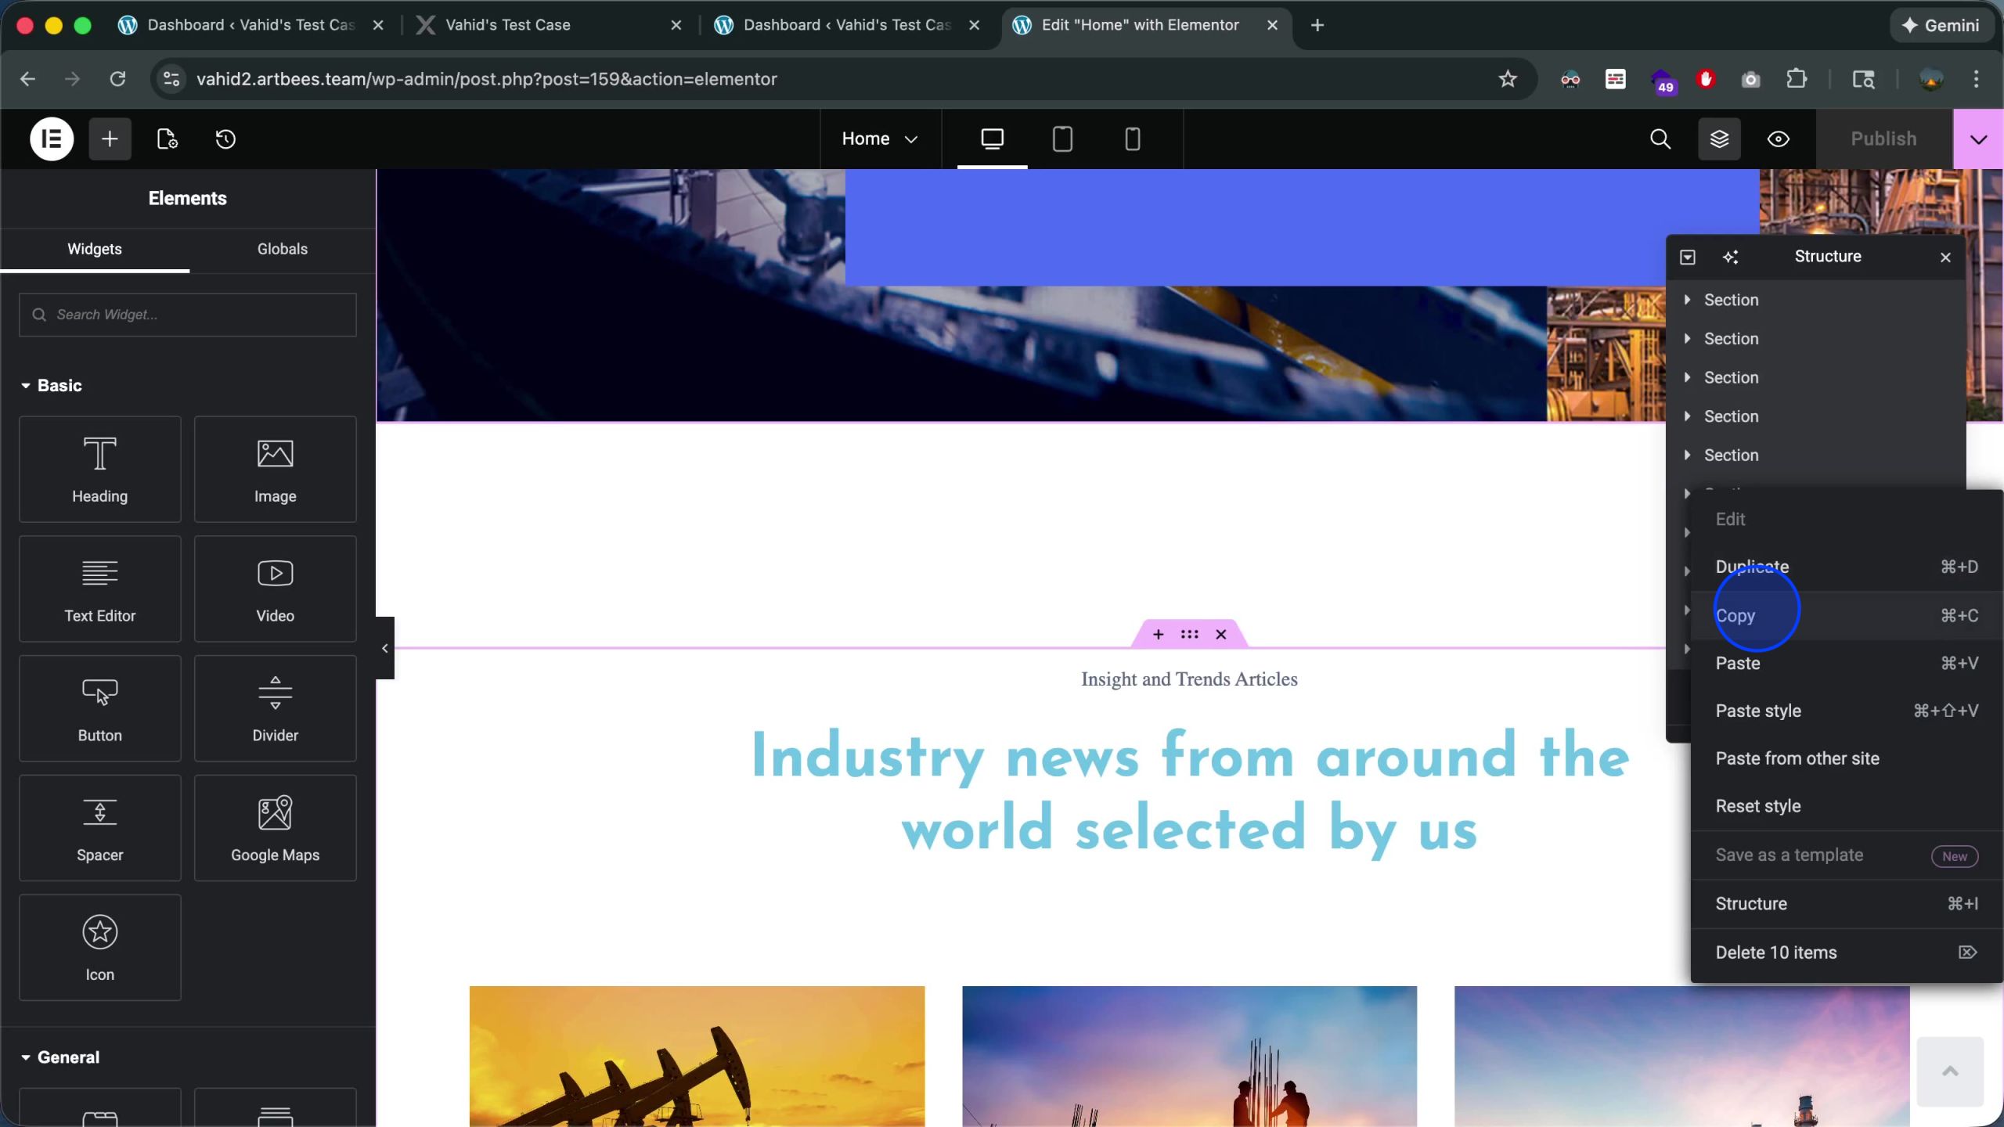
Task: Click the AI sparkle icon in Structure
Action: (x=1731, y=257)
